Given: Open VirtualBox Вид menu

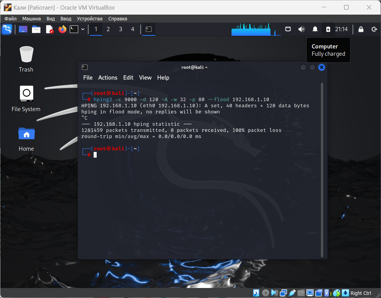Looking at the screenshot, I should (x=50, y=19).
